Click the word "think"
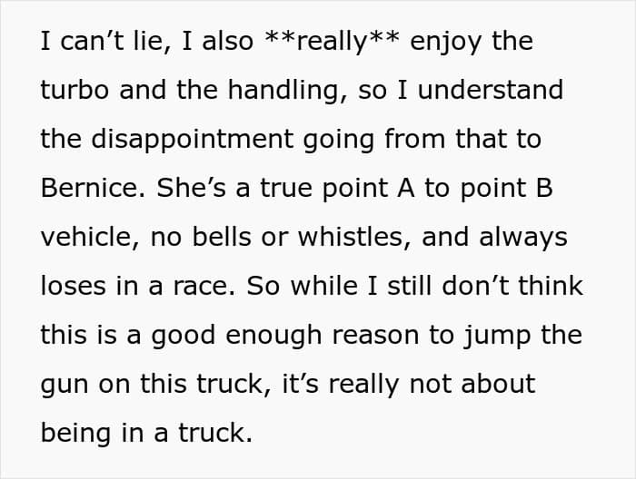Screen dimensions: 636x479 pos(551,286)
